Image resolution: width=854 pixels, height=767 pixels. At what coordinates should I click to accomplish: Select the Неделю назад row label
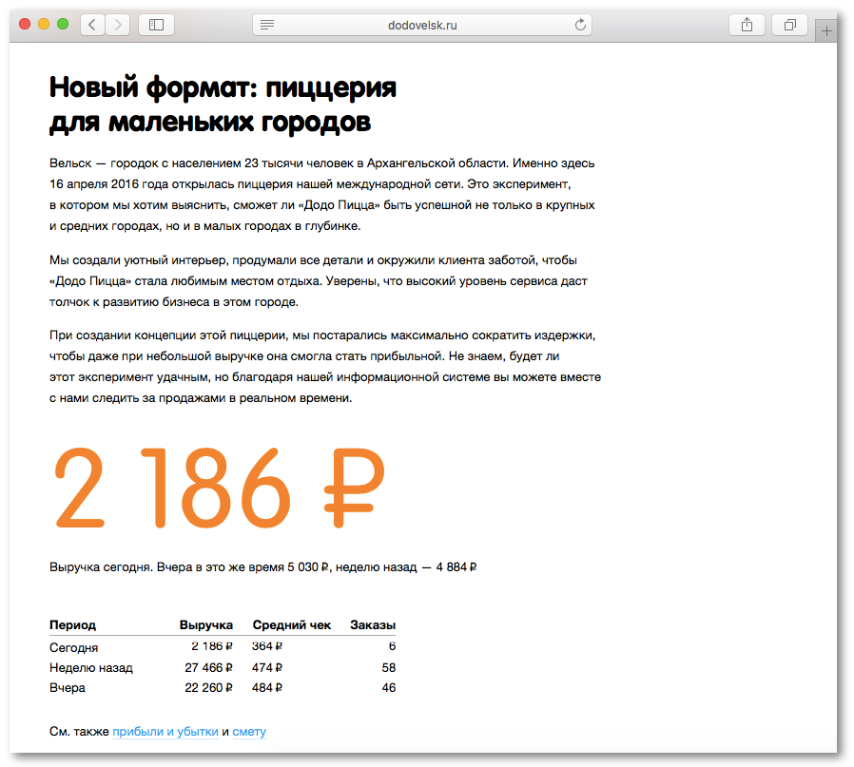91,668
